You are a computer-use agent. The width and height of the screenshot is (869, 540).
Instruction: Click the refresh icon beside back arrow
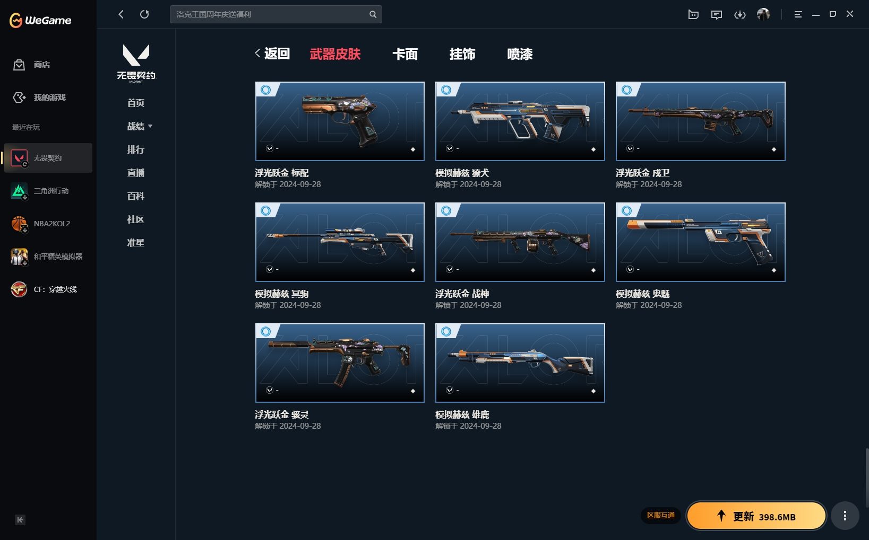point(144,14)
